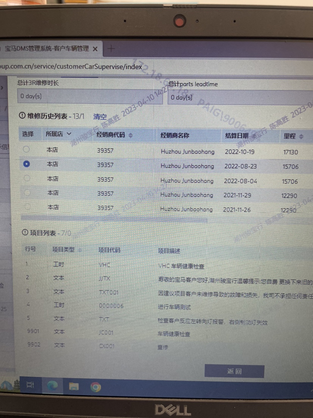
Task: Select the radio button for the 2021-11-26 record
Action: pyautogui.click(x=27, y=207)
